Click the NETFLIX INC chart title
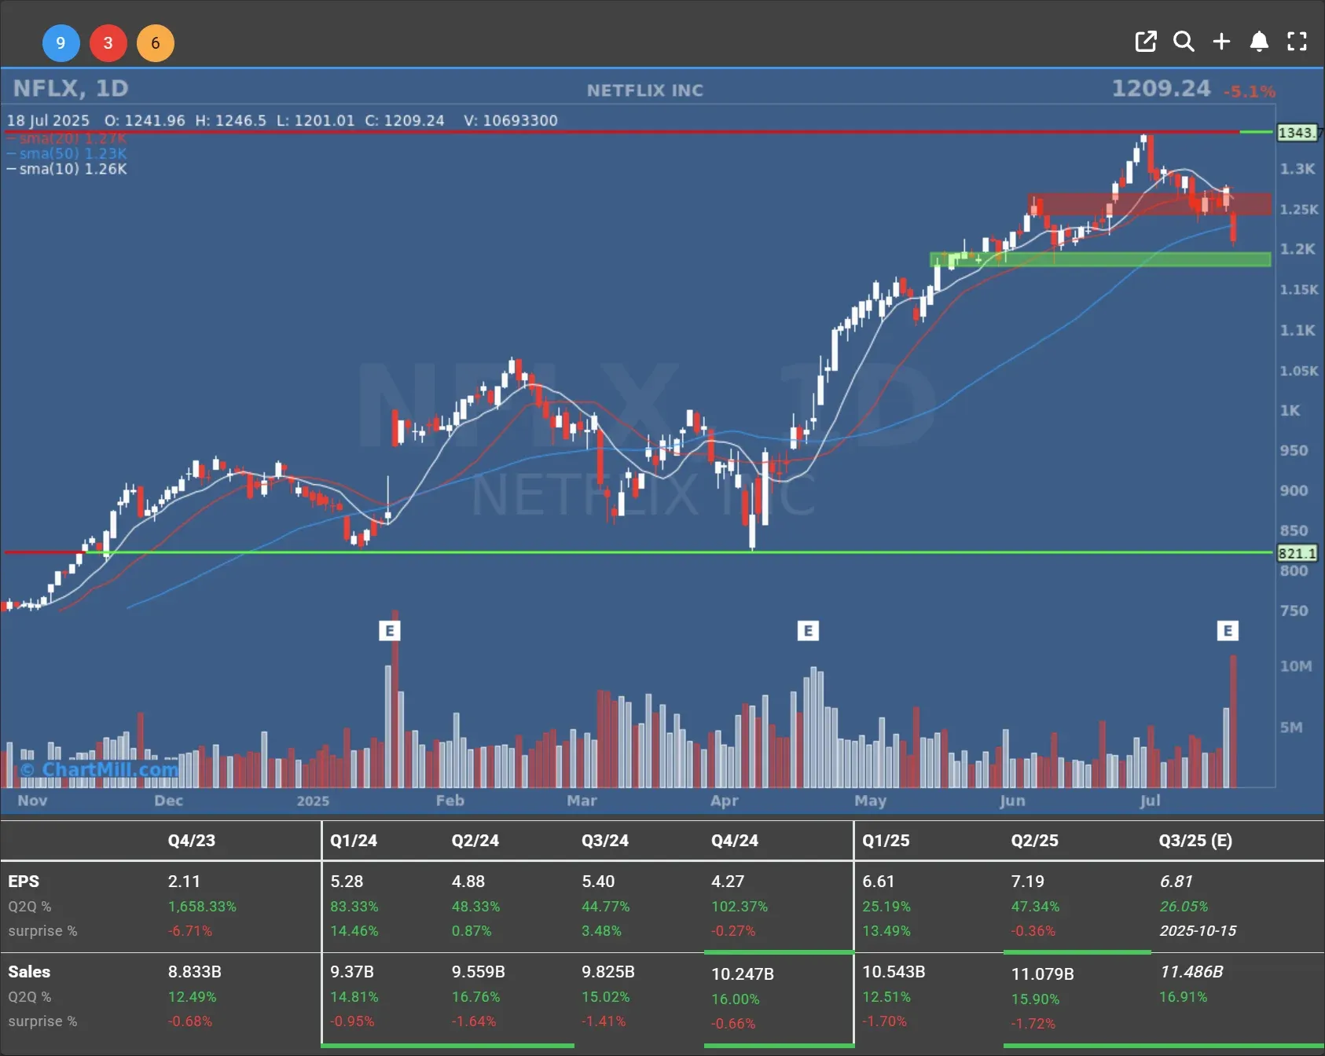Viewport: 1325px width, 1056px height. [x=645, y=90]
